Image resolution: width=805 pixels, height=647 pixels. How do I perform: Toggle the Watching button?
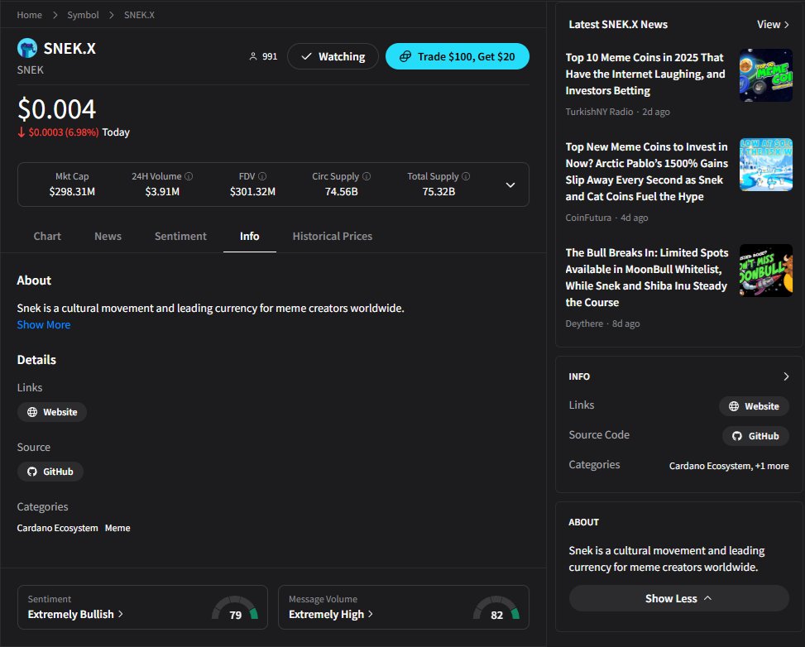[333, 56]
